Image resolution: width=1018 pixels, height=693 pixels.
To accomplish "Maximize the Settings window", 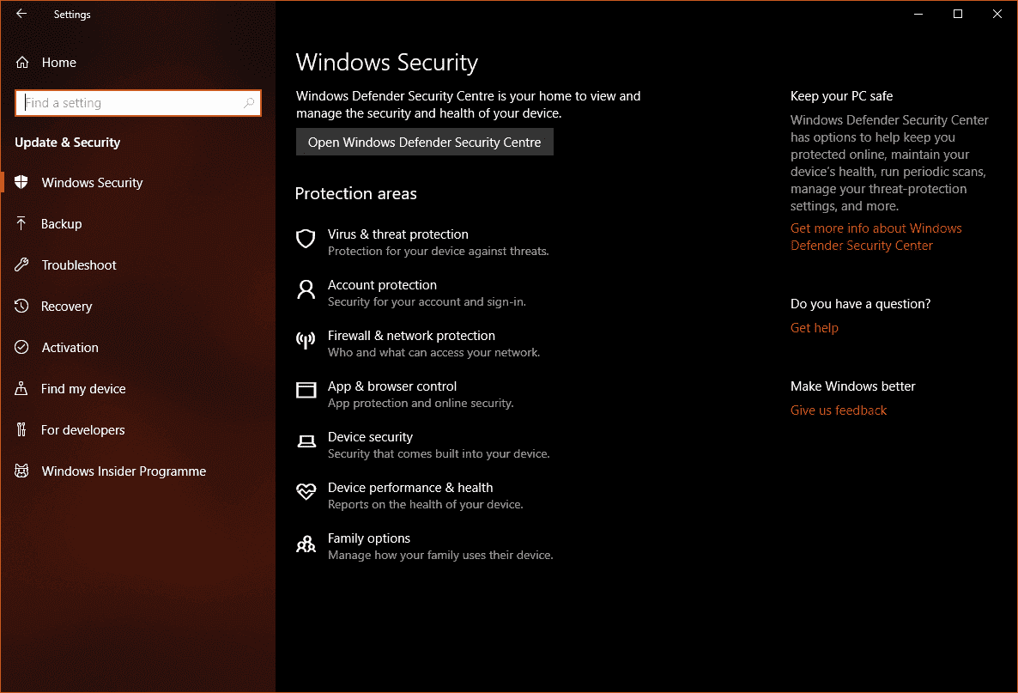I will tap(958, 14).
